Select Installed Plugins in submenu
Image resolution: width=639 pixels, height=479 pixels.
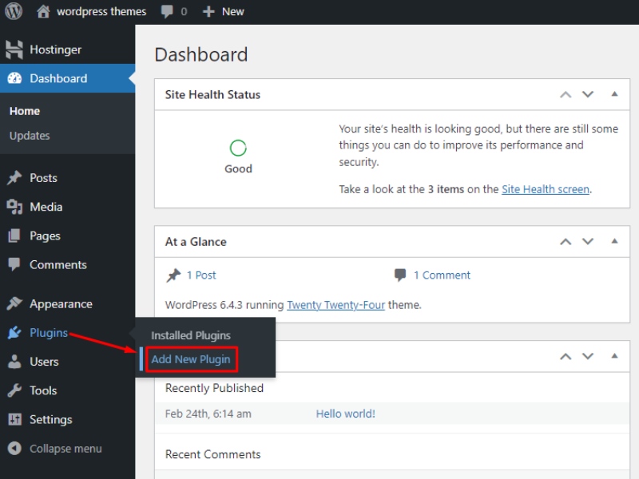coord(191,335)
